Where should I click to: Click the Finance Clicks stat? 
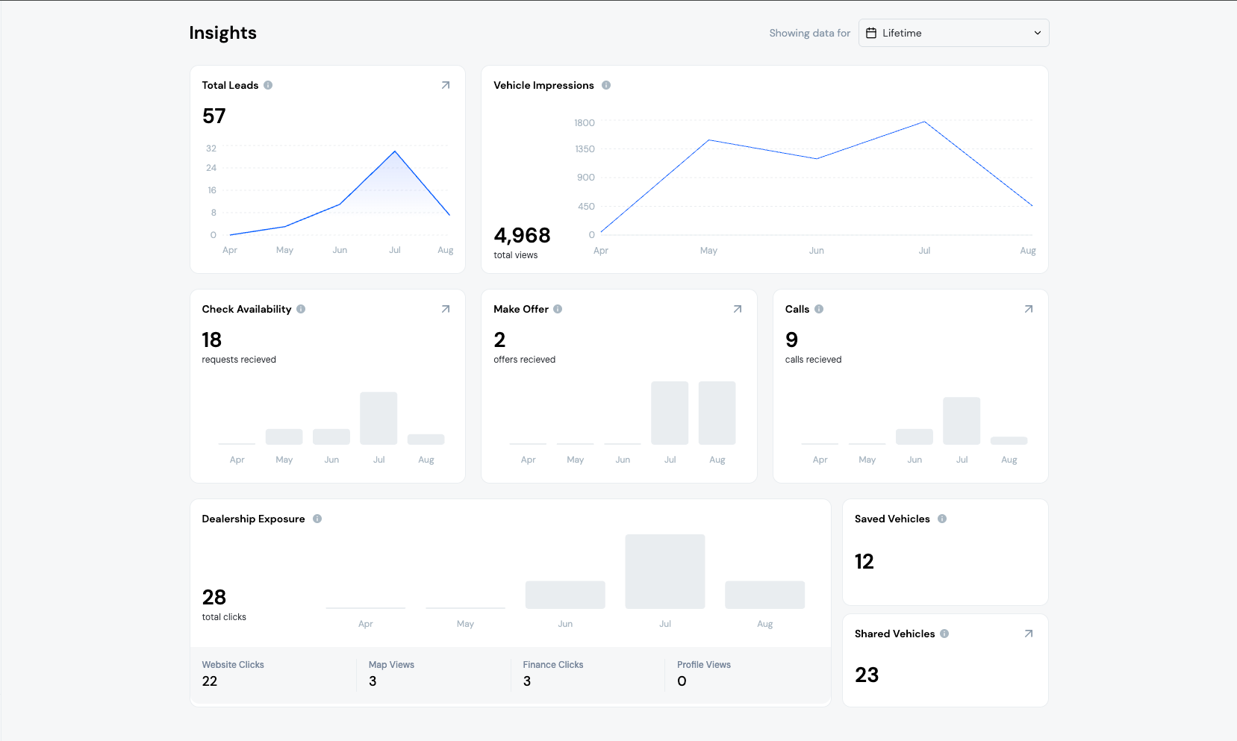tap(552, 673)
